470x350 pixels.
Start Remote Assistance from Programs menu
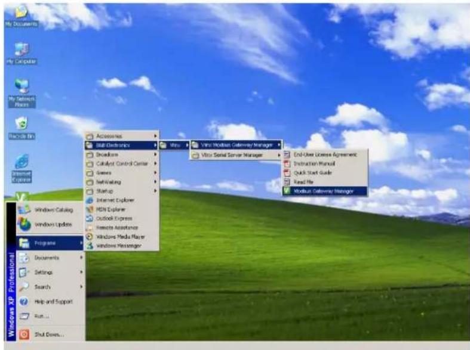click(122, 227)
